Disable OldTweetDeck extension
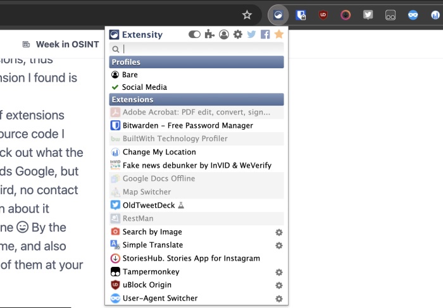Viewport: 443px width, 308px height. [197, 205]
